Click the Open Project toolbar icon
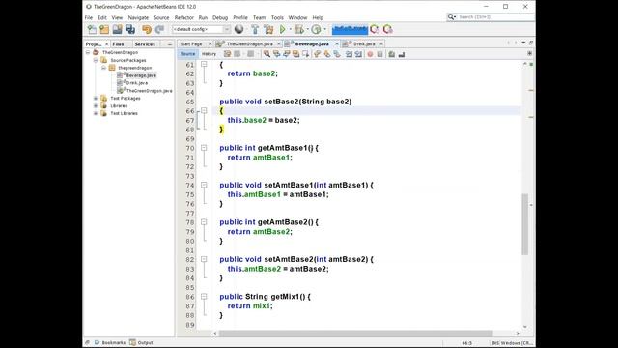Viewport: 618px width, 348px height. click(117, 29)
